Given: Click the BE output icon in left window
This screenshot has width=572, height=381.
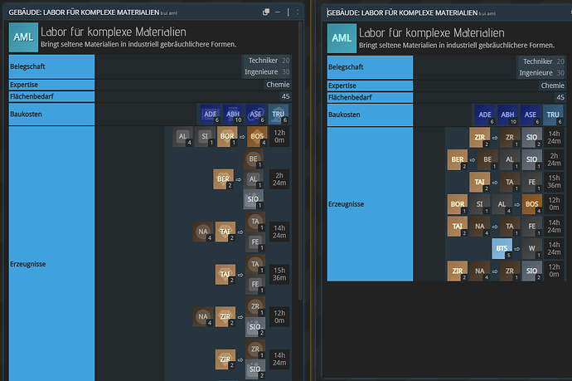Looking at the screenshot, I should 254,159.
